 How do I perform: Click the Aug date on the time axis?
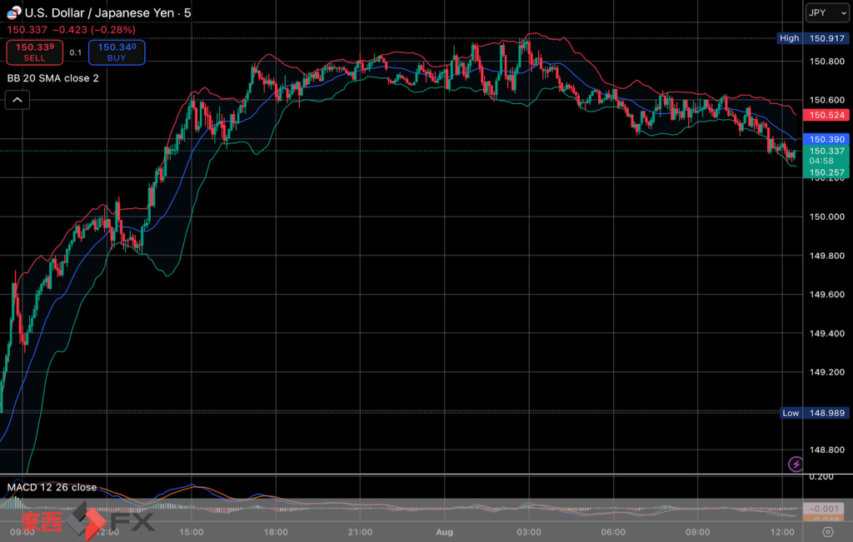(x=445, y=531)
